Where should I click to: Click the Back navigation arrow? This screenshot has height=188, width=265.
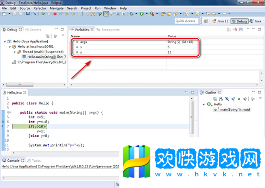214,14
